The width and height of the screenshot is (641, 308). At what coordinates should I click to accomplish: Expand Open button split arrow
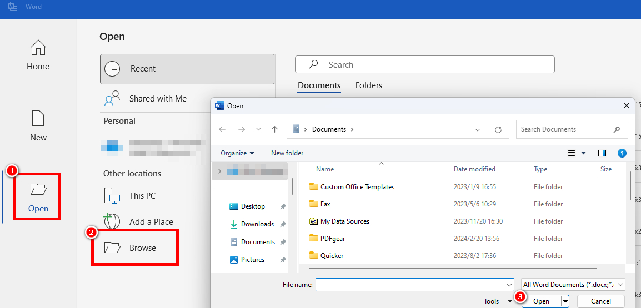pyautogui.click(x=565, y=301)
